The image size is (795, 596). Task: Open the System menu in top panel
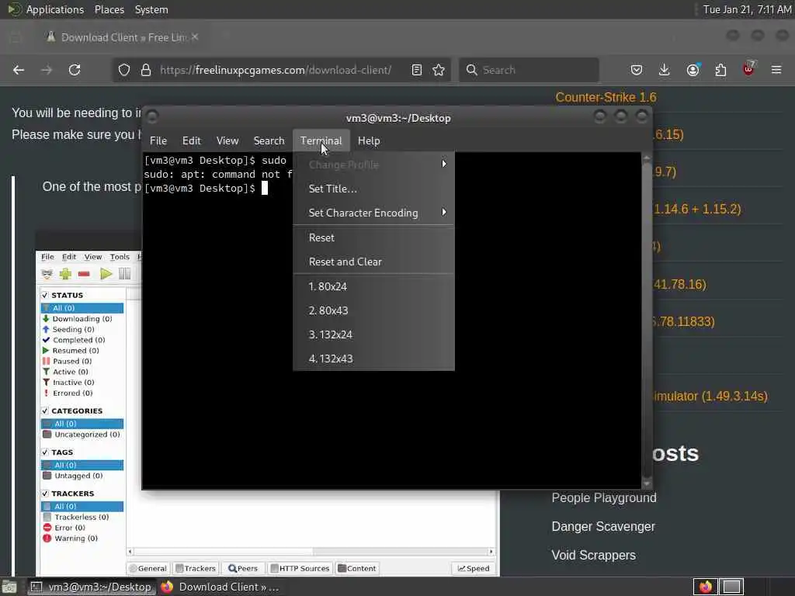[x=151, y=9]
